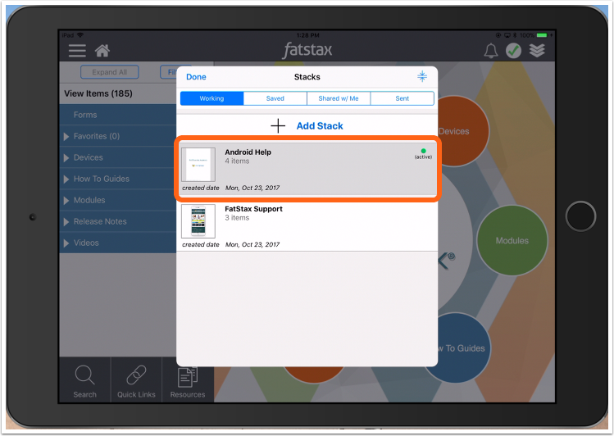The height and width of the screenshot is (436, 614).
Task: Tap the green checkmark sync icon
Action: [513, 51]
